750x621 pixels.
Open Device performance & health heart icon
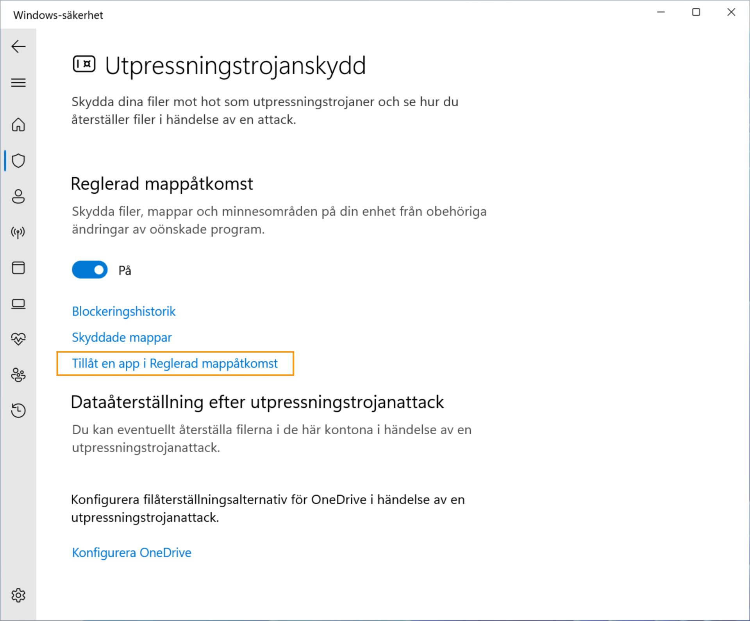(18, 339)
